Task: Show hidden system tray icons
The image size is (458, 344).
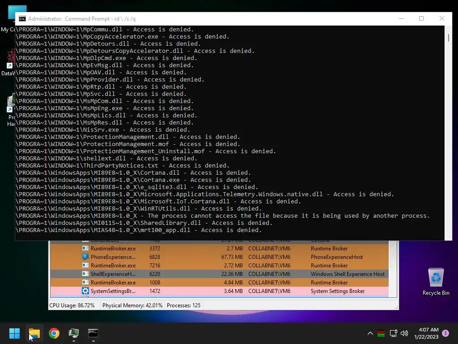Action: click(x=370, y=333)
